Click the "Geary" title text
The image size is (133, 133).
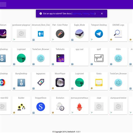click(x=99, y=74)
